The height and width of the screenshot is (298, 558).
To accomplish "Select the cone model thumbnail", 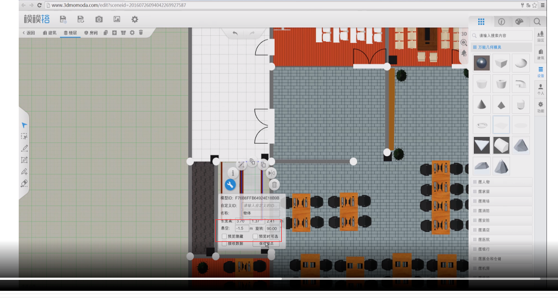I will [x=482, y=104].
